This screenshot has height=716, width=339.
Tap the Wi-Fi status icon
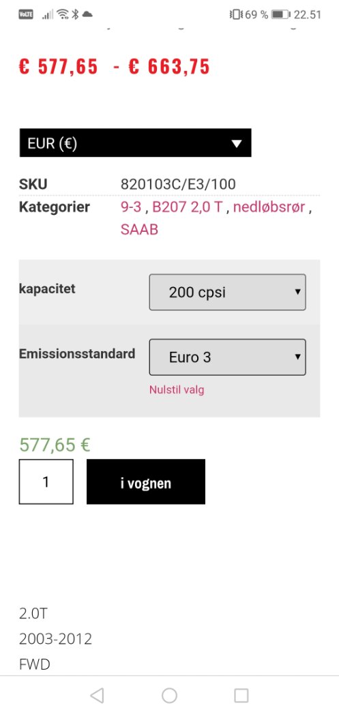[x=63, y=14]
